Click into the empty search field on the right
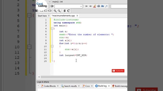Image resolution: width=163 pixels, height=91 pixels. tap(119, 6)
